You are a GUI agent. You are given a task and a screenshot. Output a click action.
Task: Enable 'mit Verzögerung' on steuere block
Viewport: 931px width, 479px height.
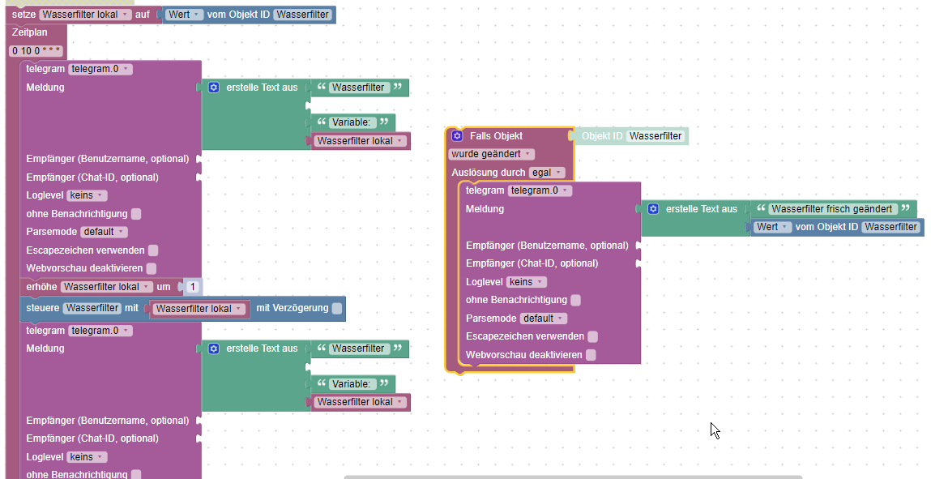tap(336, 308)
